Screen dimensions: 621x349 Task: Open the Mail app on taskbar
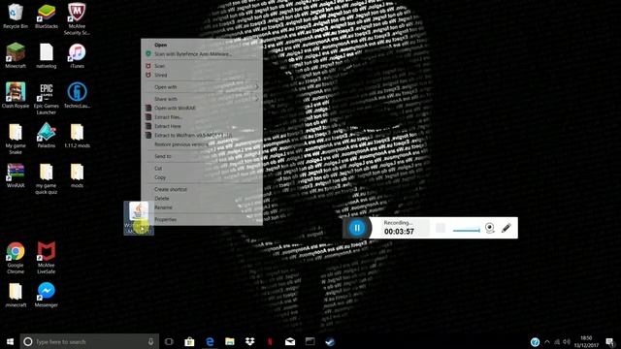point(290,341)
